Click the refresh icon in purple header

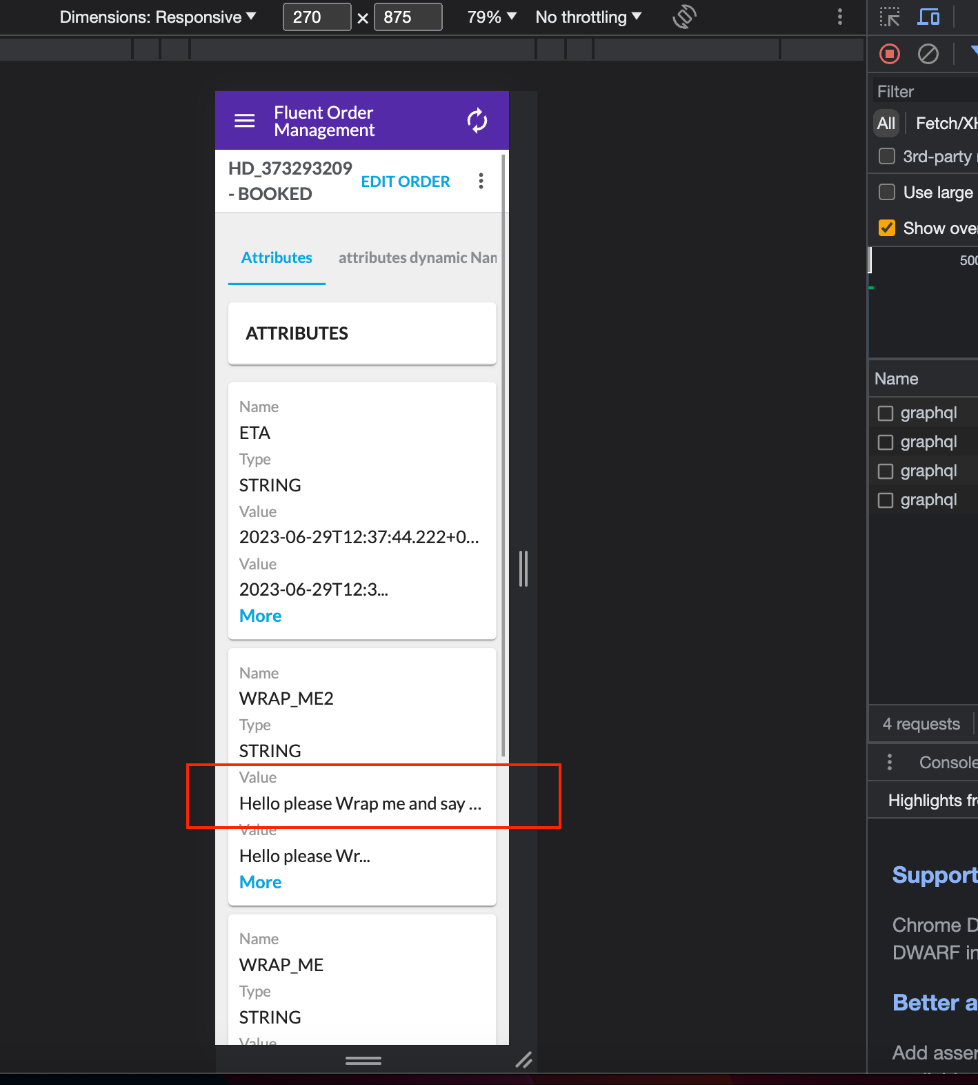point(477,121)
